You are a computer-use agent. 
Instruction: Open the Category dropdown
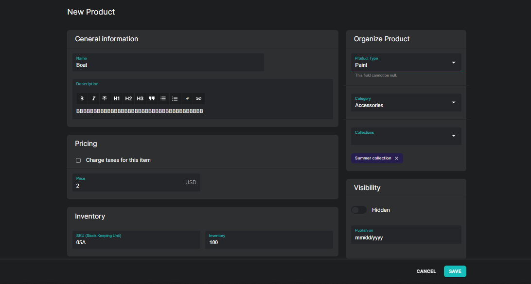pos(454,102)
